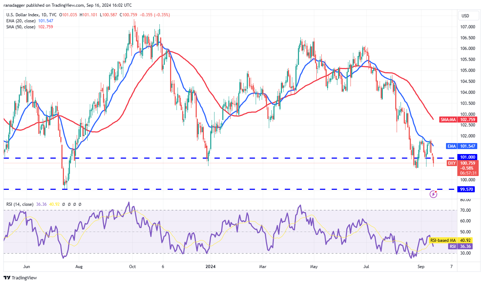Screen dimensions: 484x284
Task: Click the Aug label on time axis
Action: 79,266
